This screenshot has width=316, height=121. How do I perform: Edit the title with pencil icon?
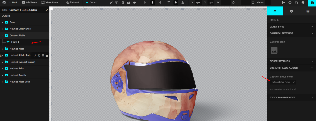pyautogui.click(x=47, y=10)
